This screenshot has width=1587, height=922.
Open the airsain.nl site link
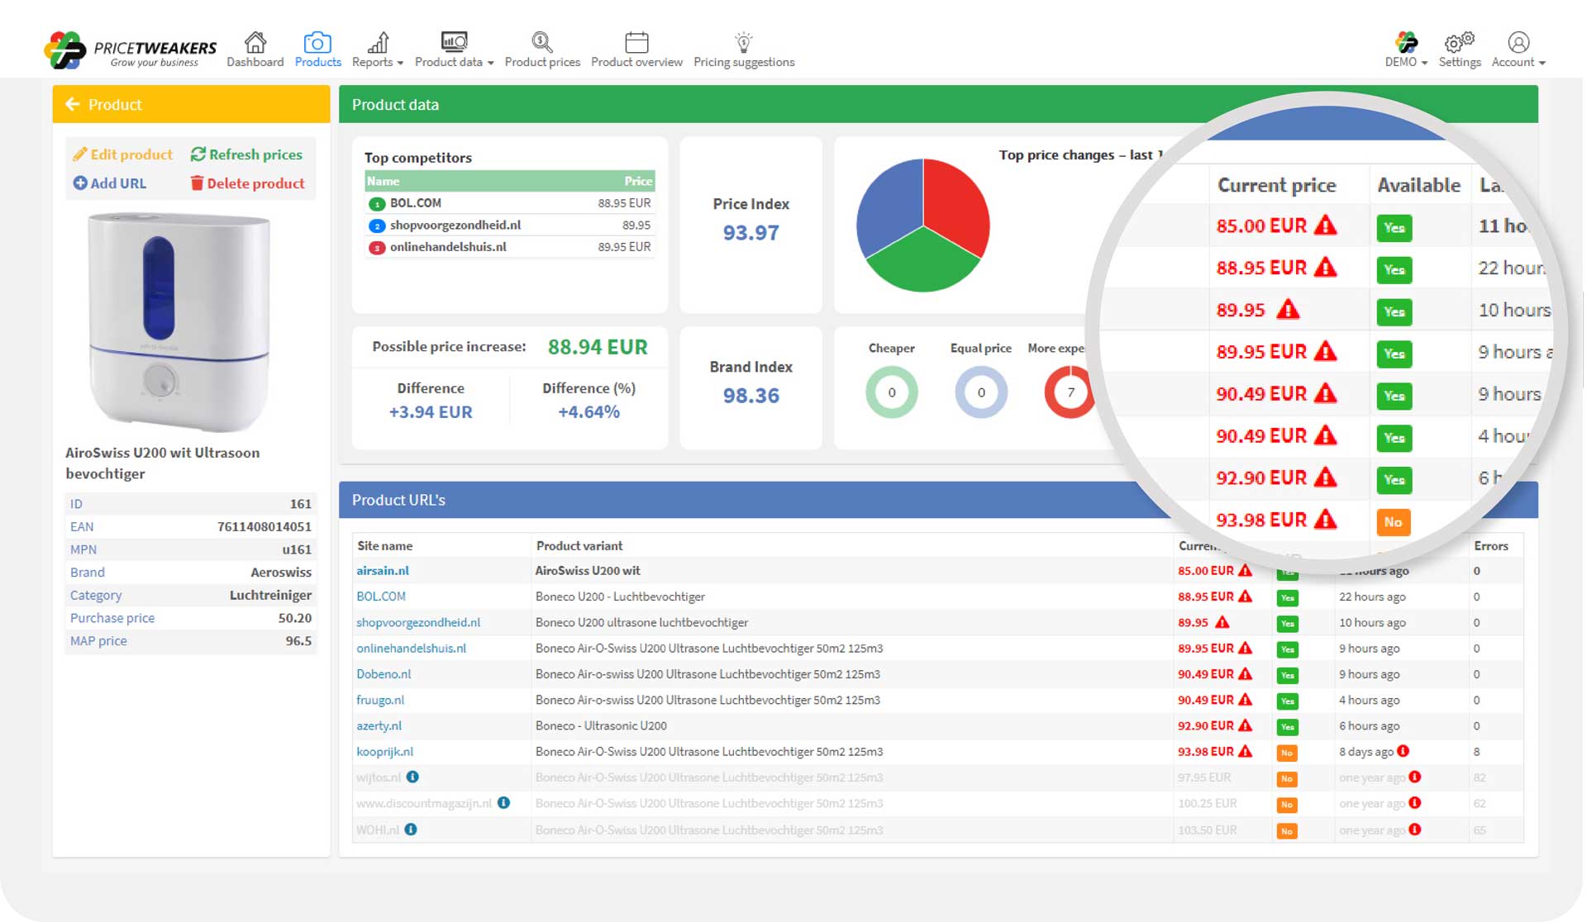(383, 570)
